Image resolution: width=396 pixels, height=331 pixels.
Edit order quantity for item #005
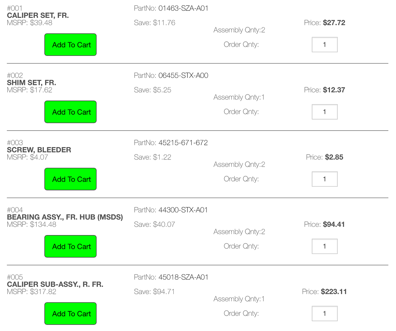(325, 314)
